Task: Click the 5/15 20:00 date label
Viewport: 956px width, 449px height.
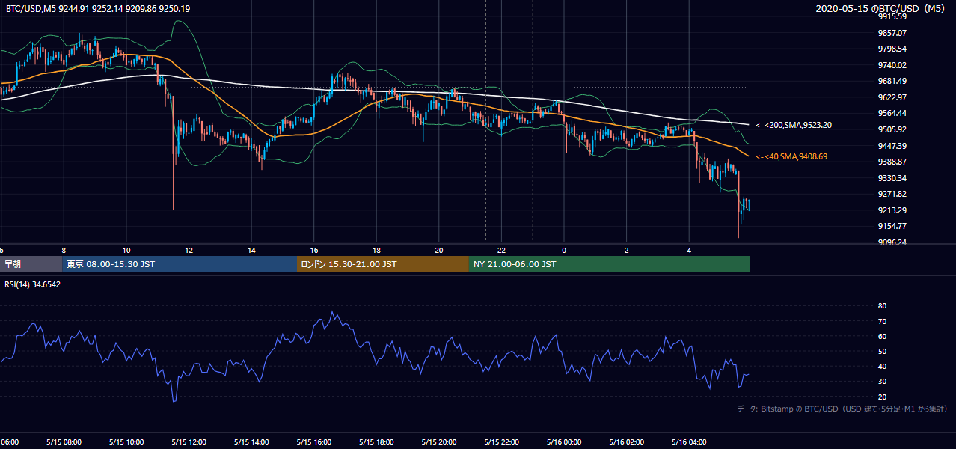Action: (439, 442)
